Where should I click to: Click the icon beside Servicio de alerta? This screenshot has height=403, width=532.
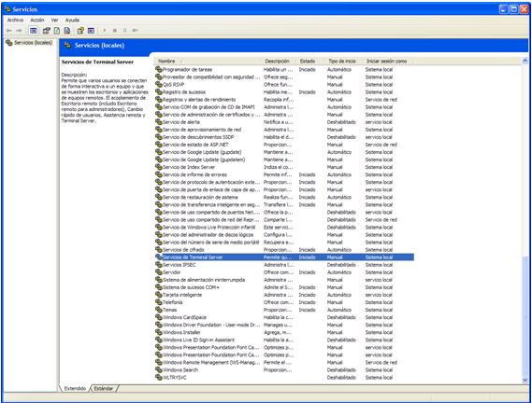coord(158,122)
